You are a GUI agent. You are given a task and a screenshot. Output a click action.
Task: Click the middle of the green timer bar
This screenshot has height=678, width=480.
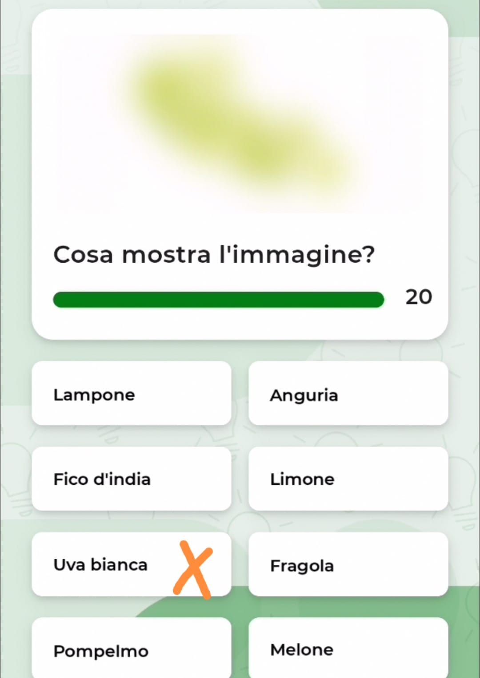[x=218, y=300]
